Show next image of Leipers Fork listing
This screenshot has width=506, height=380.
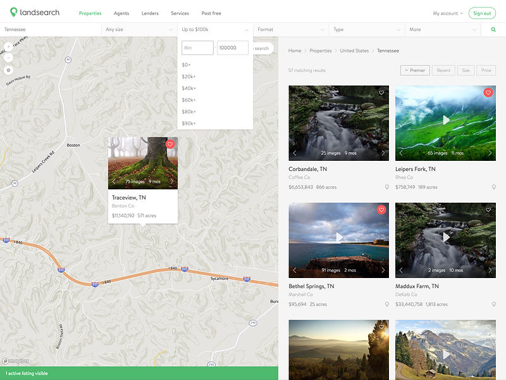click(x=490, y=153)
